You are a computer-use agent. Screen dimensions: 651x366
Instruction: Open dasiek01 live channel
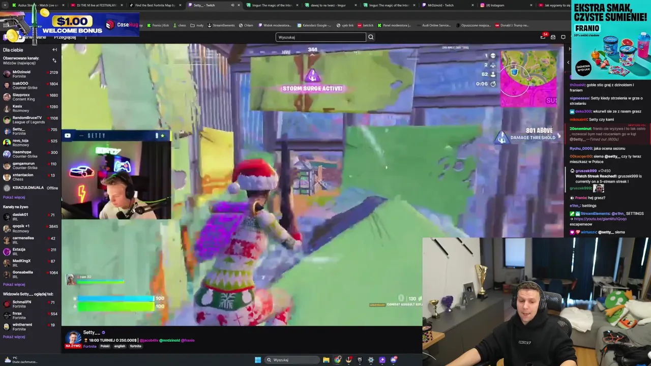click(x=31, y=217)
